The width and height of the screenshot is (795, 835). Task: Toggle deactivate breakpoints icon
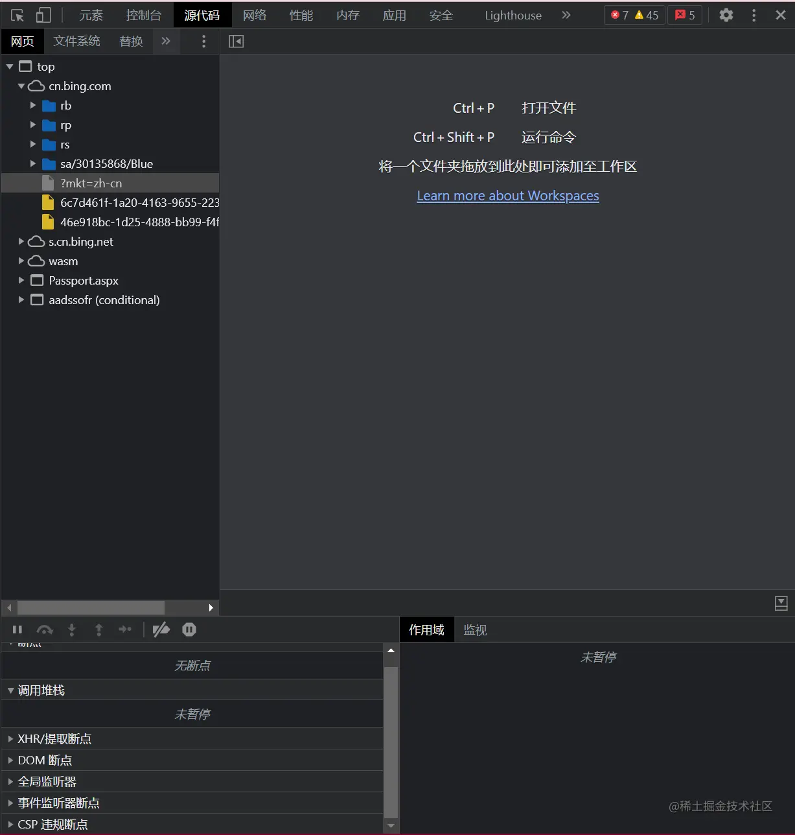click(x=161, y=629)
